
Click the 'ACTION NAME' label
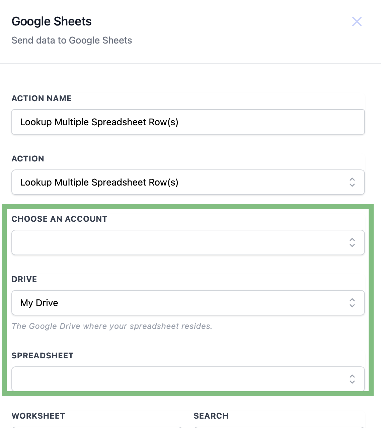point(42,98)
